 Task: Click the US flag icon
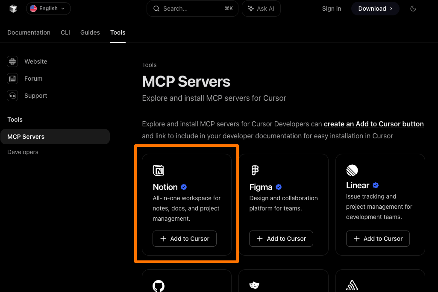pyautogui.click(x=33, y=9)
